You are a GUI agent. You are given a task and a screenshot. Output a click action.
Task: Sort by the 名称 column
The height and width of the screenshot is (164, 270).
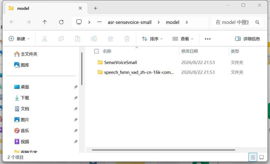coord(107,51)
